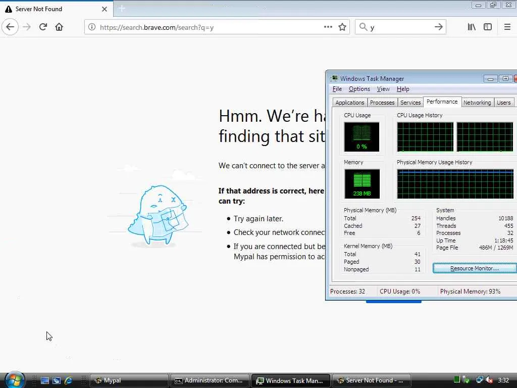Reload the current page
The image size is (517, 388).
43,27
